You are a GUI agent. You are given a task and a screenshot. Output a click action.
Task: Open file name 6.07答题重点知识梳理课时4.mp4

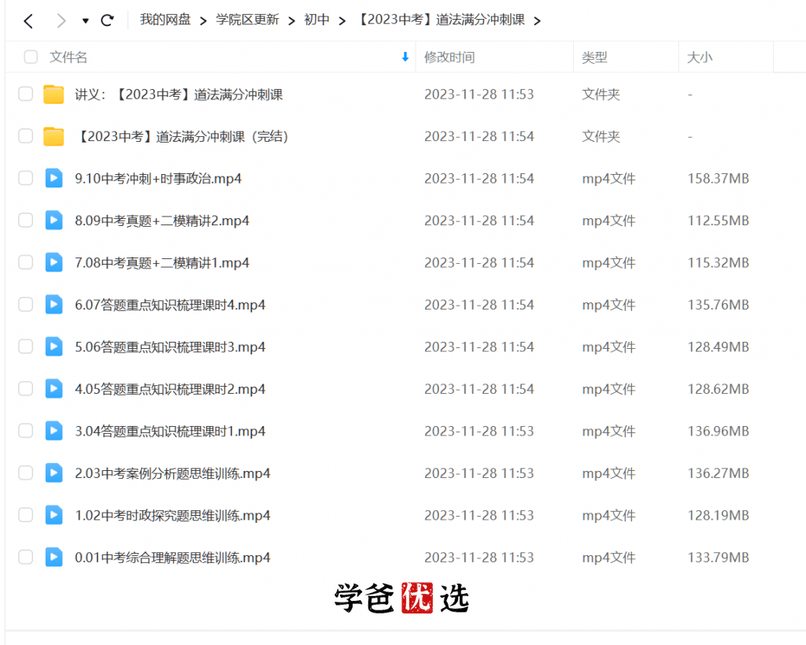point(170,306)
